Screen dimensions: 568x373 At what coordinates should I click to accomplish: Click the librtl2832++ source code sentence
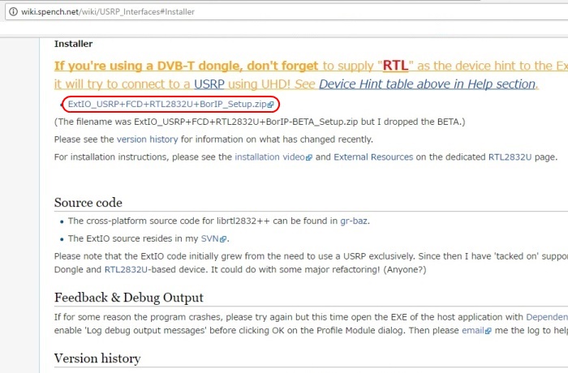pyautogui.click(x=219, y=221)
